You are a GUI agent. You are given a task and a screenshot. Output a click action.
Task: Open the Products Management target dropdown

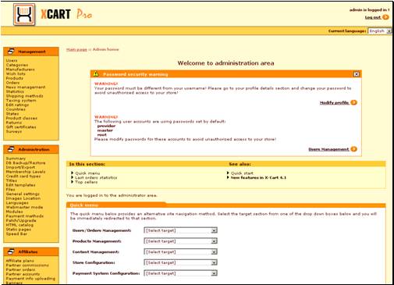point(181,241)
